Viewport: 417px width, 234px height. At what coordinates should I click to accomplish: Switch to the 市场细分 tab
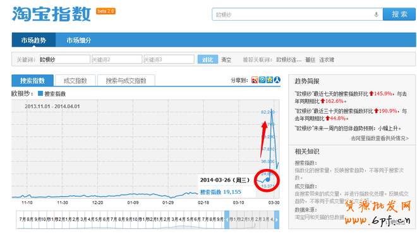tap(79, 40)
